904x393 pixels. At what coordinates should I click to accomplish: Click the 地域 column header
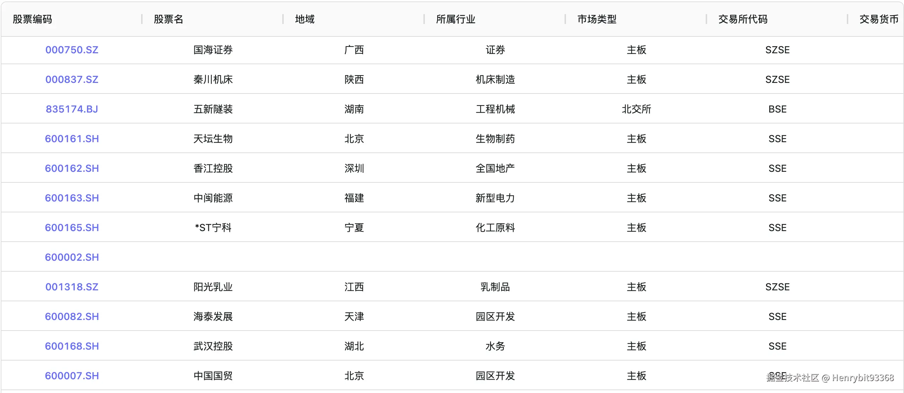305,19
